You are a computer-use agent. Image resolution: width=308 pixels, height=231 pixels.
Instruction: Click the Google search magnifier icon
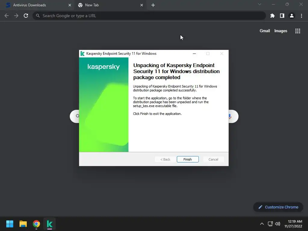pyautogui.click(x=77, y=116)
